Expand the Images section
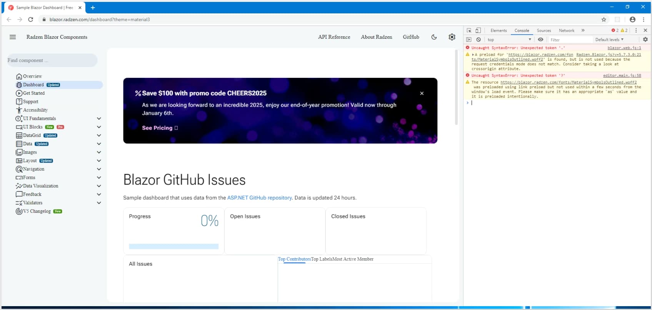This screenshot has width=652, height=310. [99, 152]
